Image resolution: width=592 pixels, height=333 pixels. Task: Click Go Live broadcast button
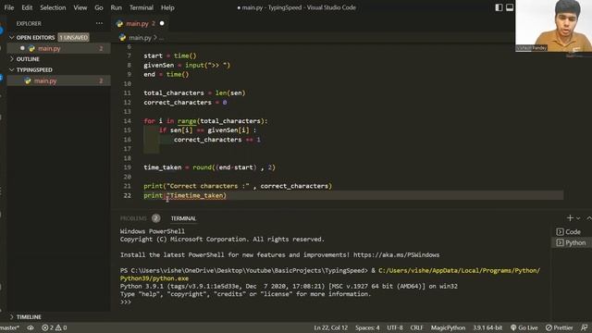point(524,327)
